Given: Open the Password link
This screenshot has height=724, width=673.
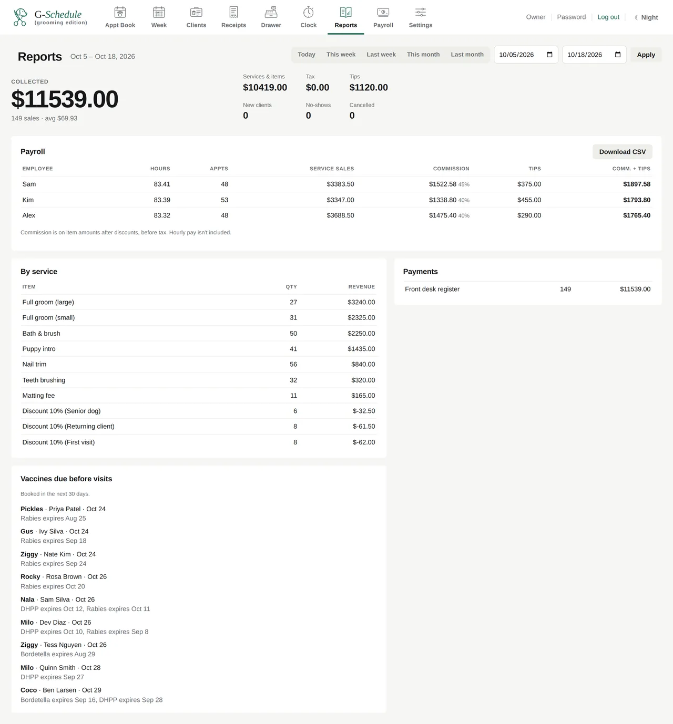Looking at the screenshot, I should click(572, 17).
